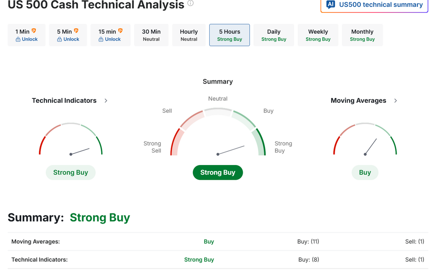Click the lock icon under 1 Min
Viewport: 442px width, 279px height.
click(18, 39)
